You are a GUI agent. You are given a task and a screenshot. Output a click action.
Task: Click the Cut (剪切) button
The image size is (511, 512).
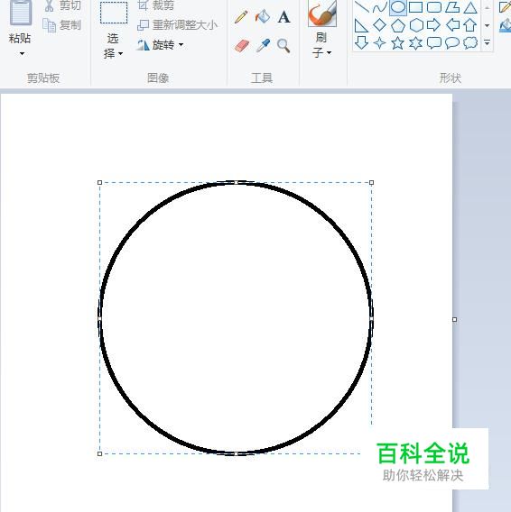pyautogui.click(x=62, y=5)
